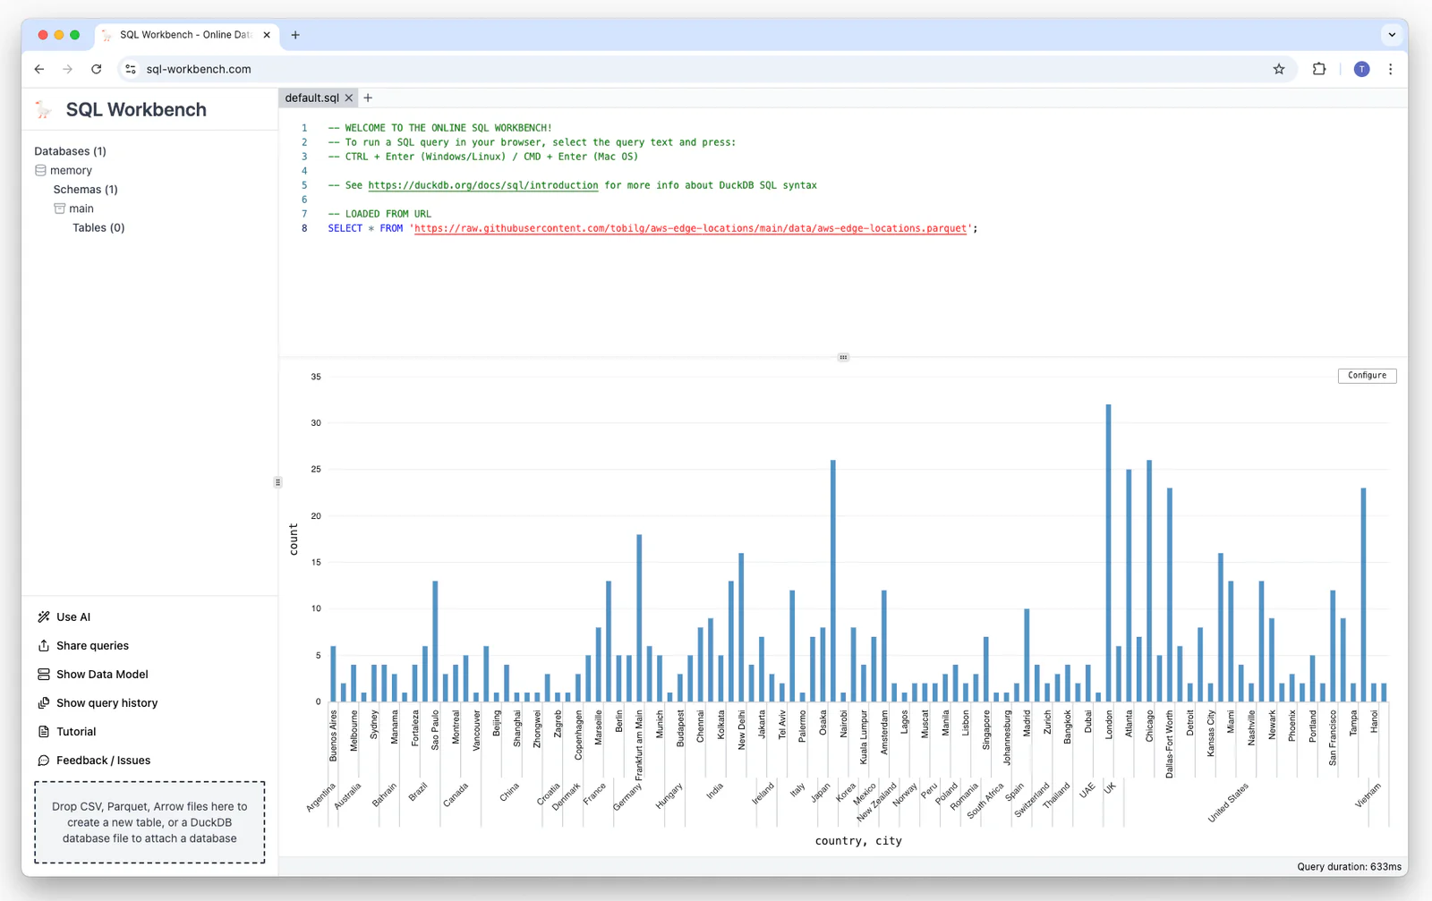Screen dimensions: 1432x901
Task: Click the SQL Workbench duck logo
Action: point(43,109)
